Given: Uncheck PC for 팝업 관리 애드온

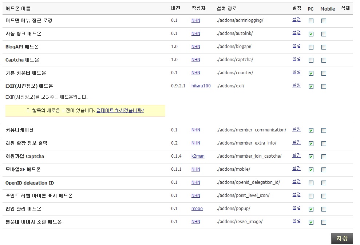Looking at the screenshot, I should (311, 209).
